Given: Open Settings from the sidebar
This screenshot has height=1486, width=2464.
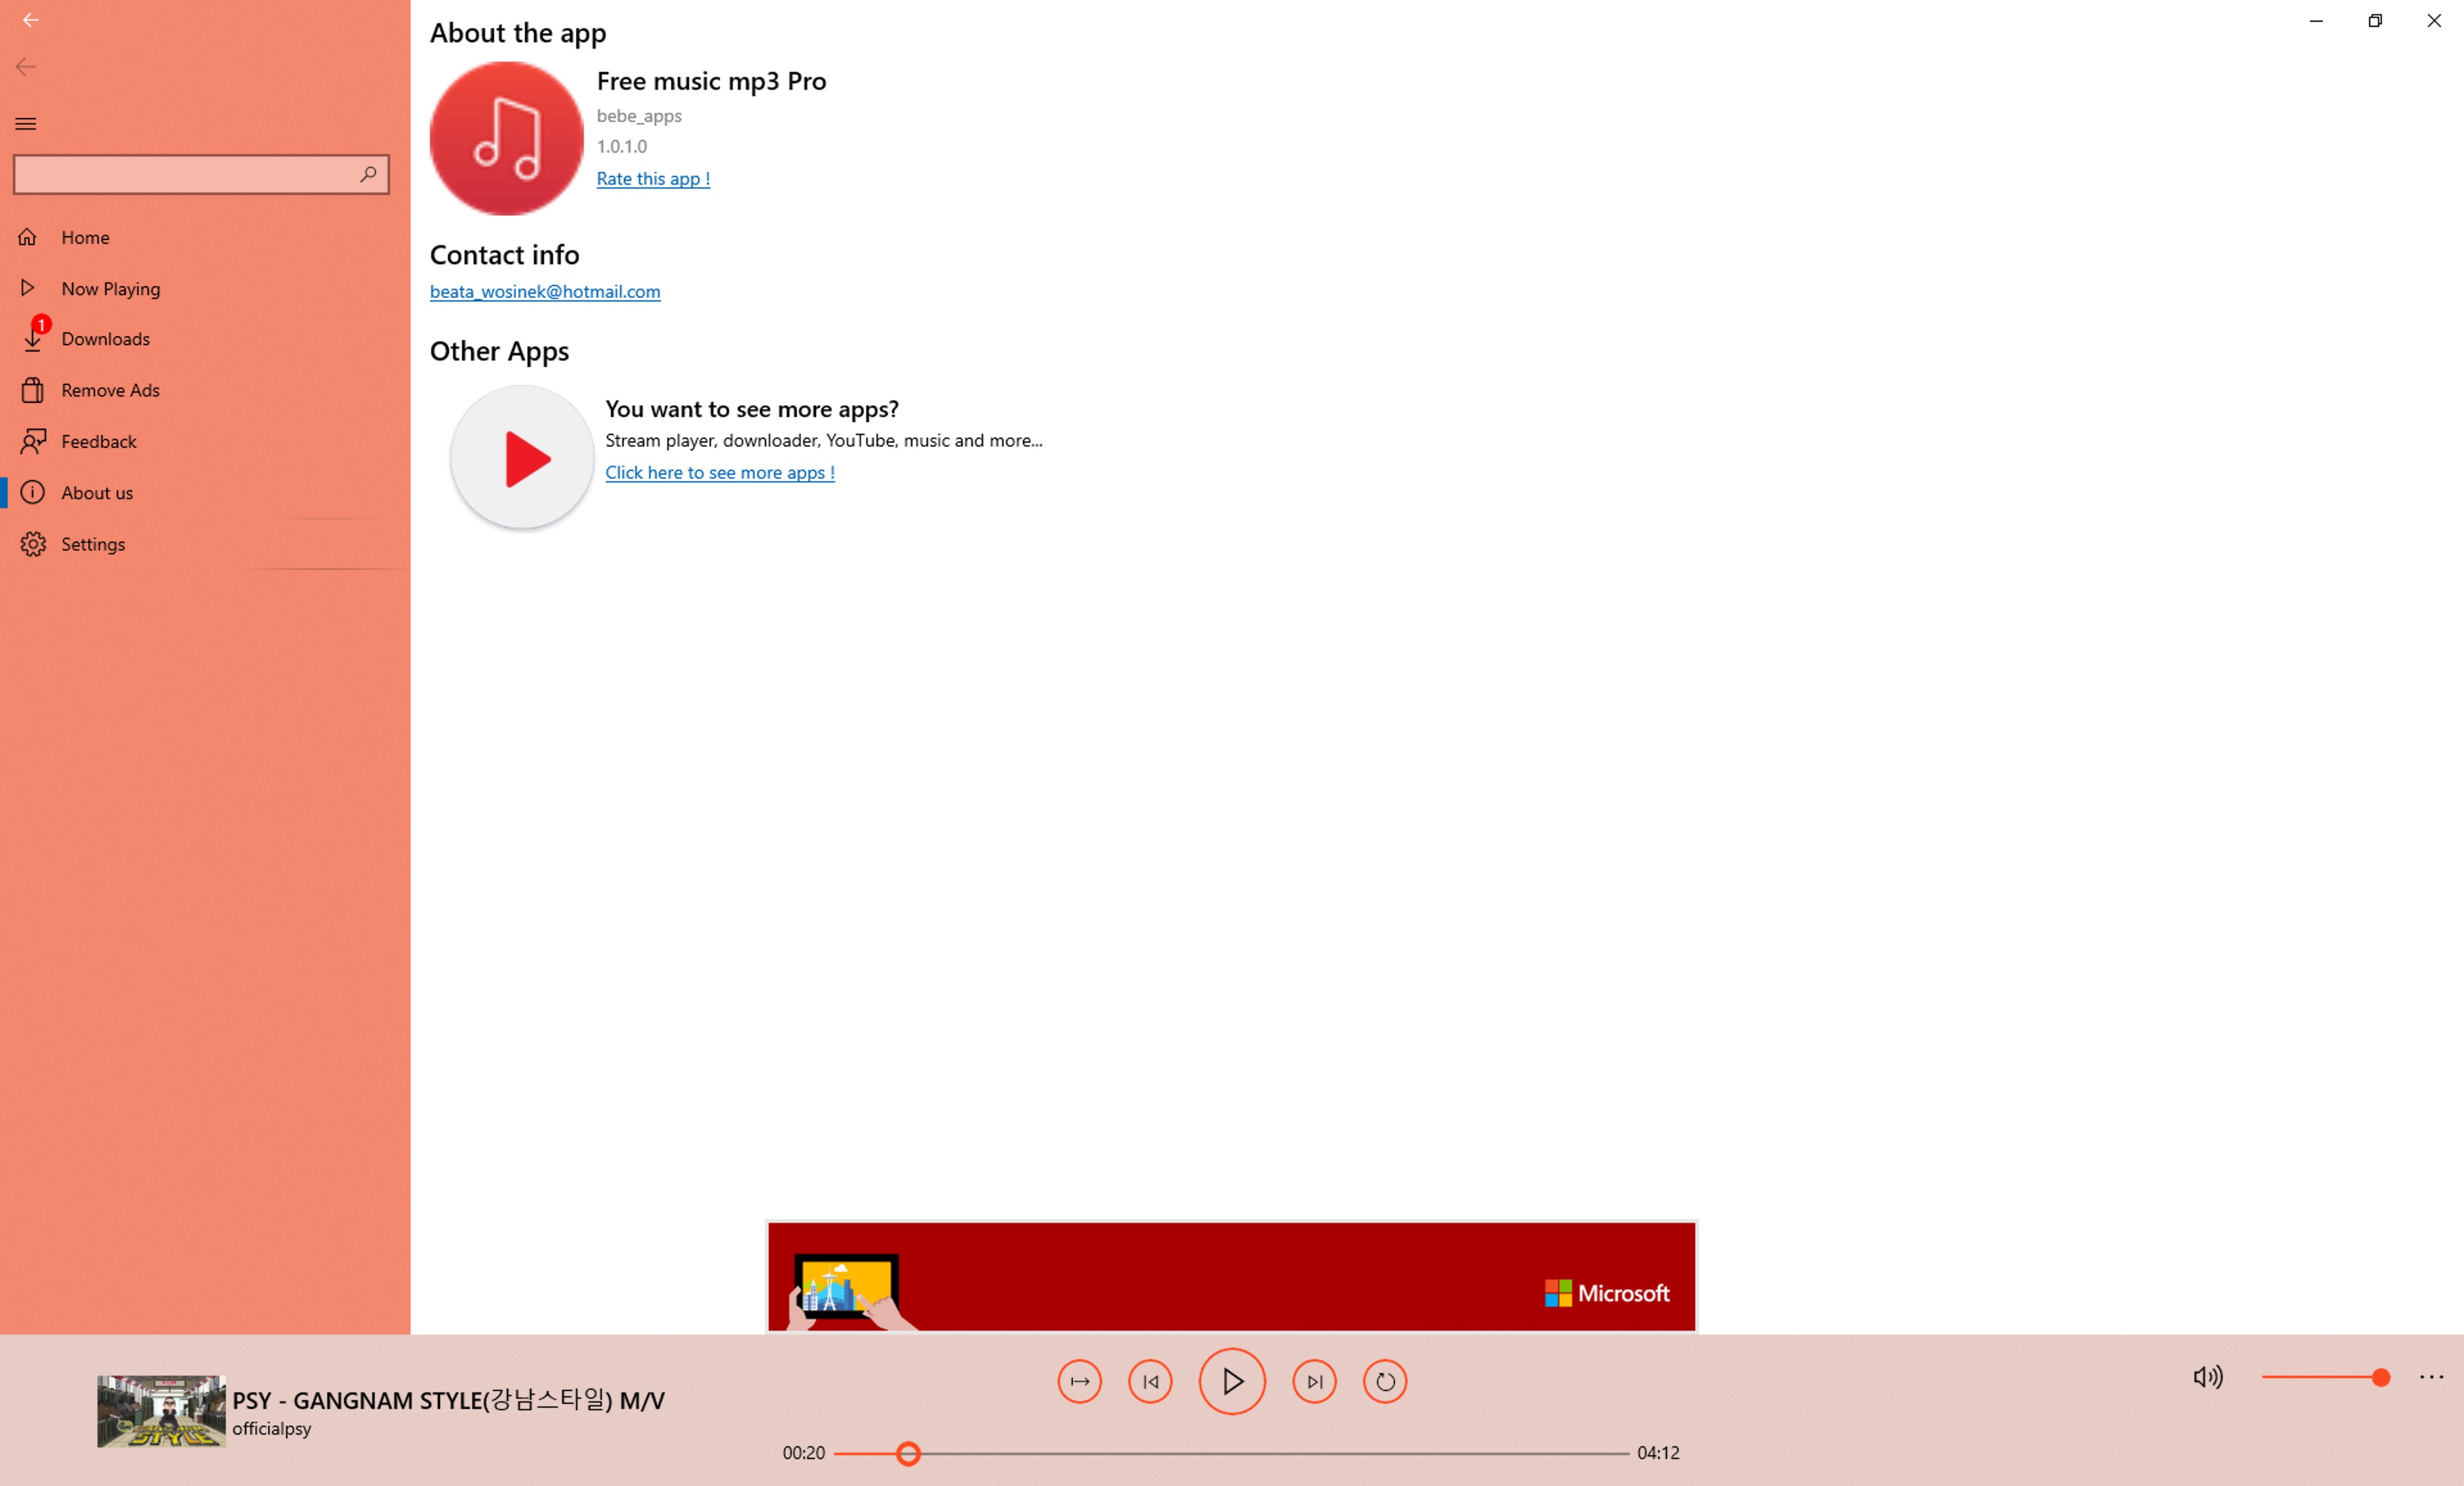Looking at the screenshot, I should click(92, 544).
